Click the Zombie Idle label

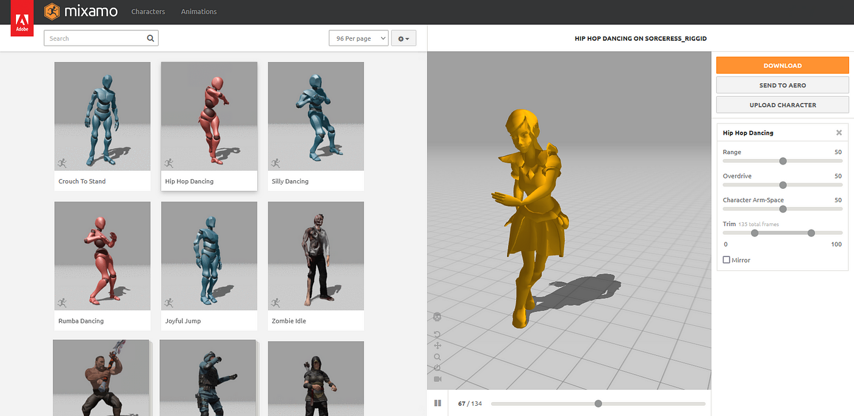[x=289, y=321]
